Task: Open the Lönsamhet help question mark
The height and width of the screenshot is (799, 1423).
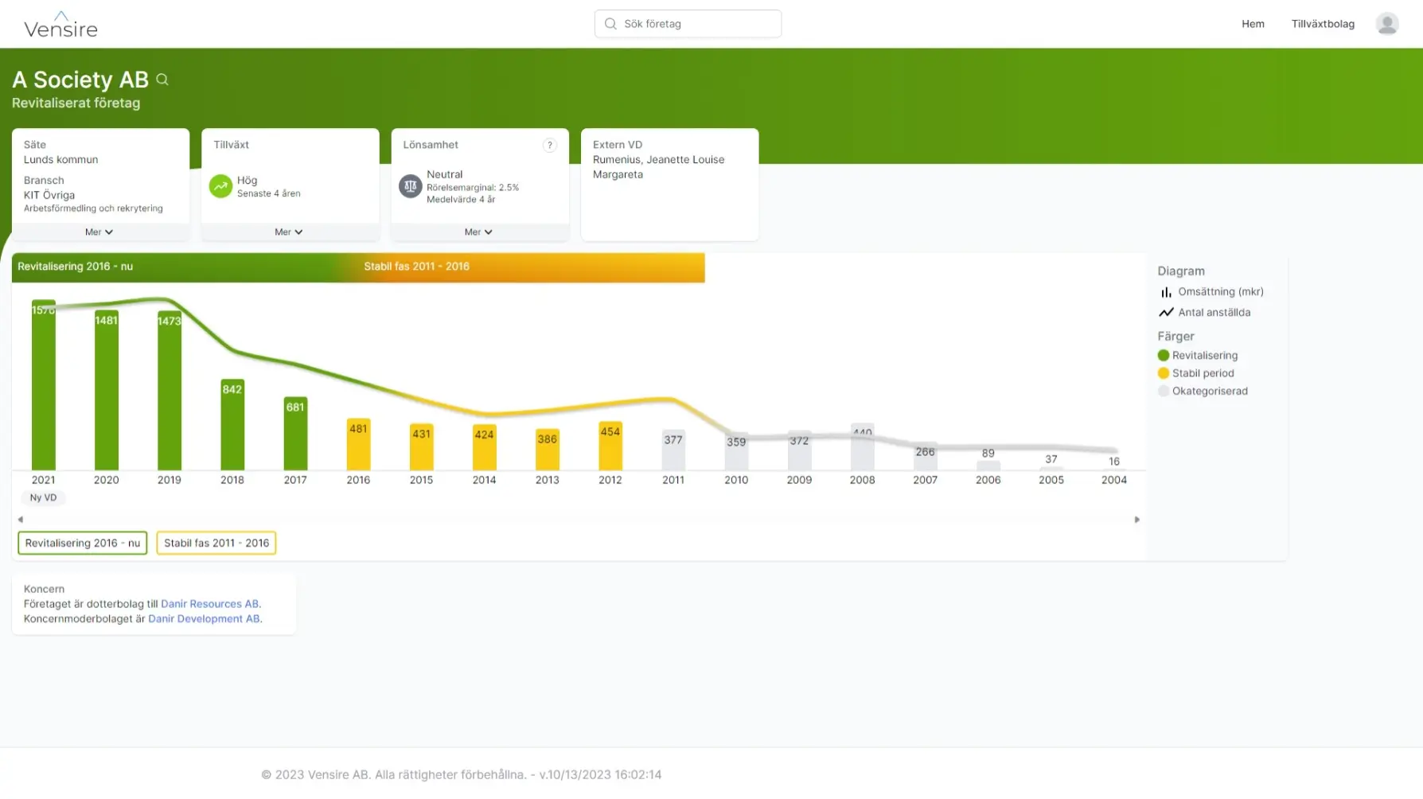Action: (549, 145)
